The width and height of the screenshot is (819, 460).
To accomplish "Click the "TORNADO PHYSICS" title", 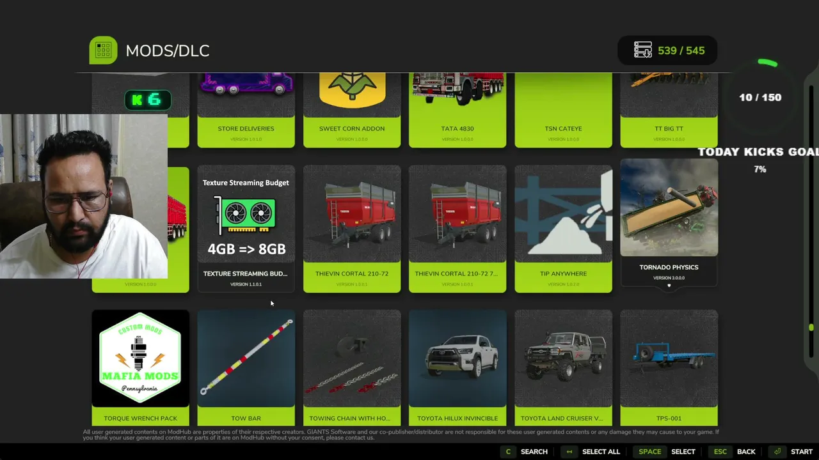I will tap(669, 267).
